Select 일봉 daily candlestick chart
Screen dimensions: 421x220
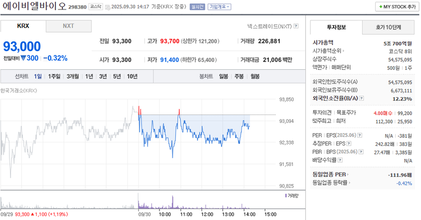tap(223, 76)
